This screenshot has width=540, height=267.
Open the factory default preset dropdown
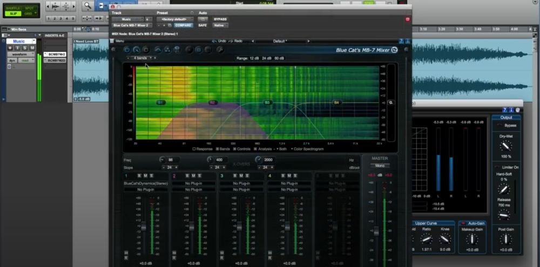[x=175, y=19]
